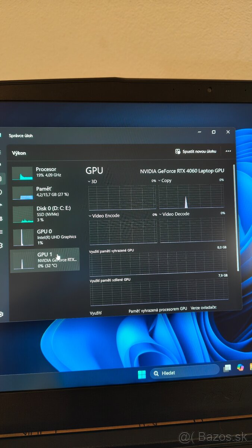The width and height of the screenshot is (252, 448).
Task: Click the new task icon beside Spustit novou úlohu
Action: [x=178, y=151]
